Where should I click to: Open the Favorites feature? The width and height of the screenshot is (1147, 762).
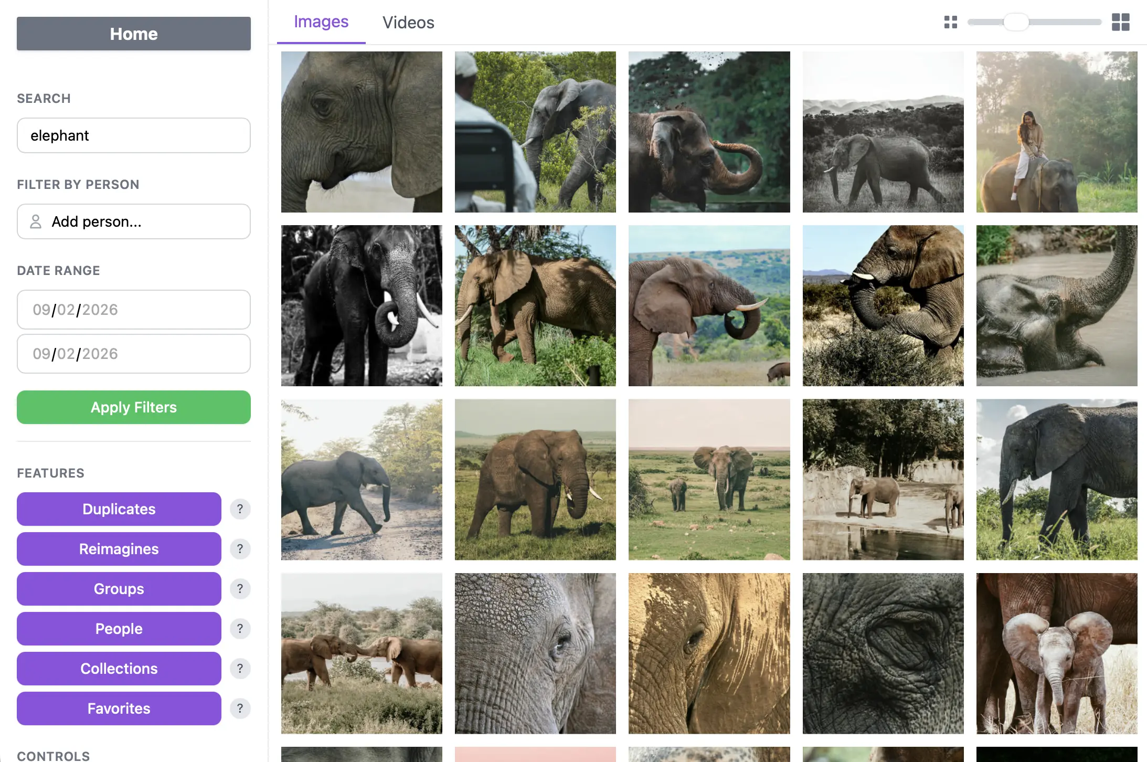[119, 708]
